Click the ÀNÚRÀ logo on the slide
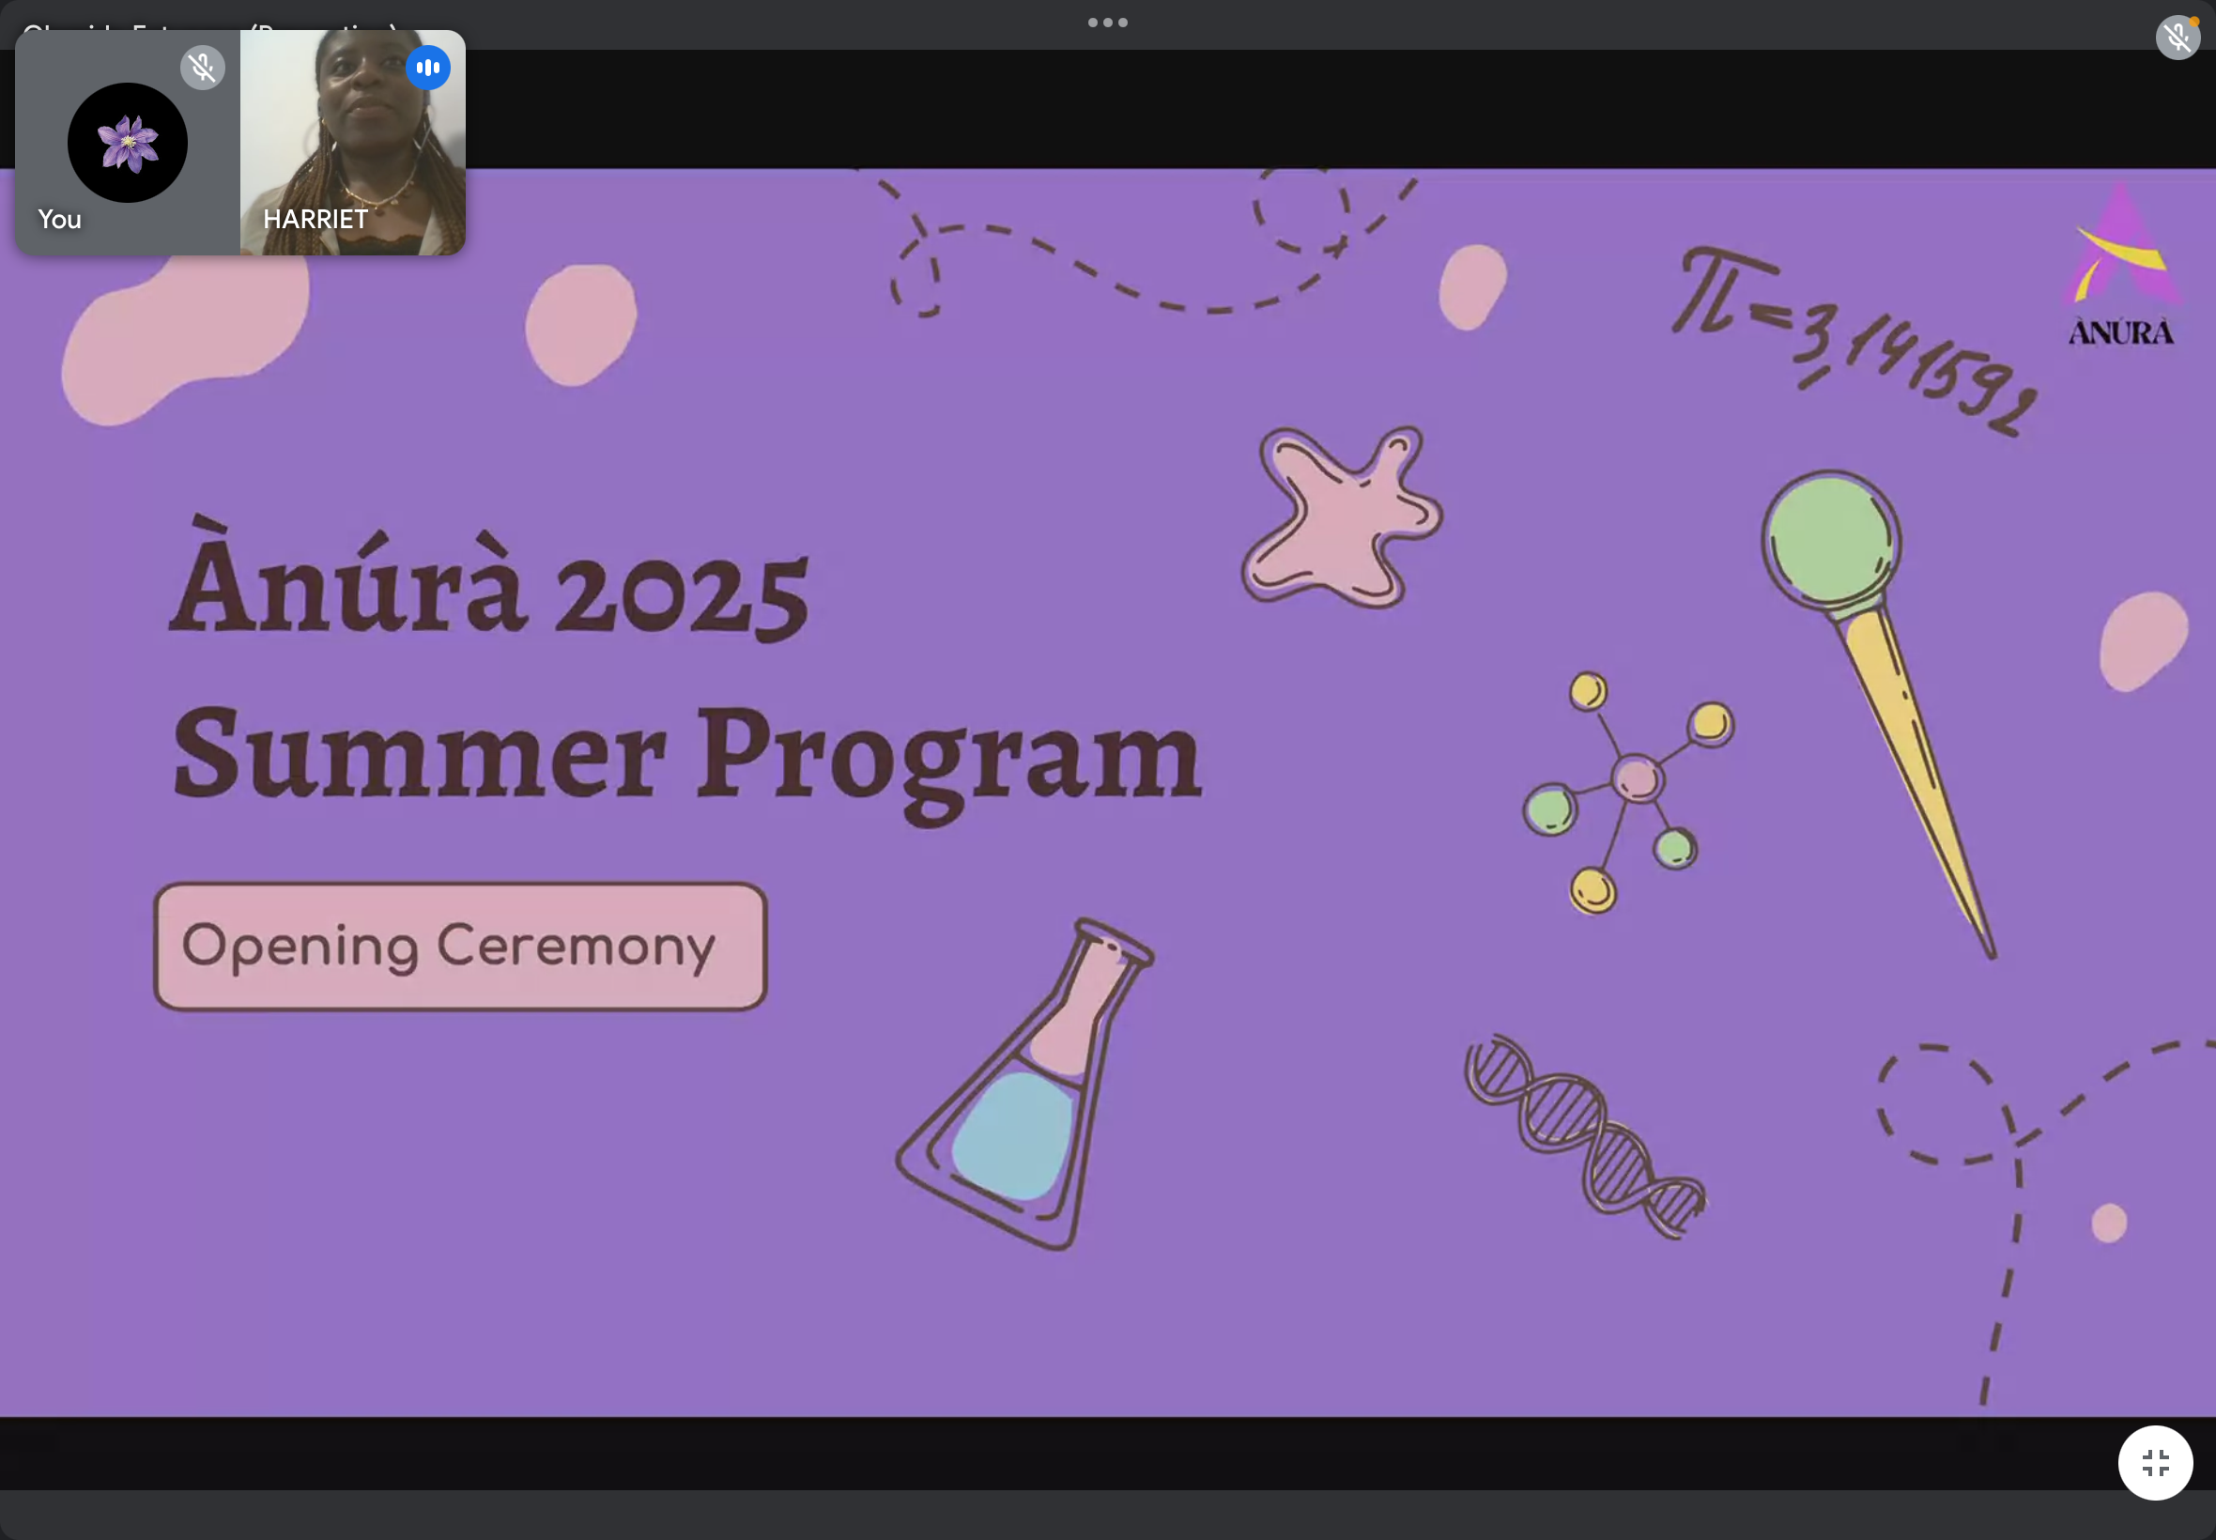 2120,265
